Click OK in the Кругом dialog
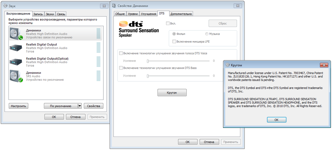This screenshot has width=333, height=151. [276, 120]
